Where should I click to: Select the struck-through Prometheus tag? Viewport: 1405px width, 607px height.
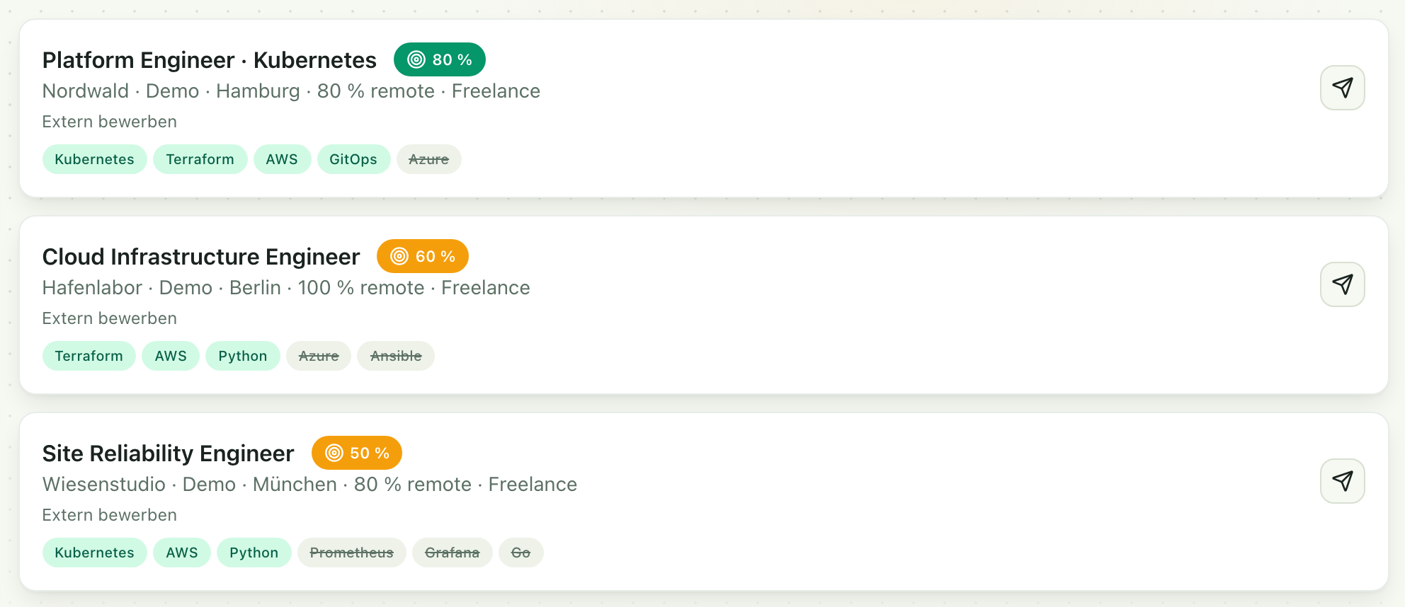pyautogui.click(x=352, y=553)
